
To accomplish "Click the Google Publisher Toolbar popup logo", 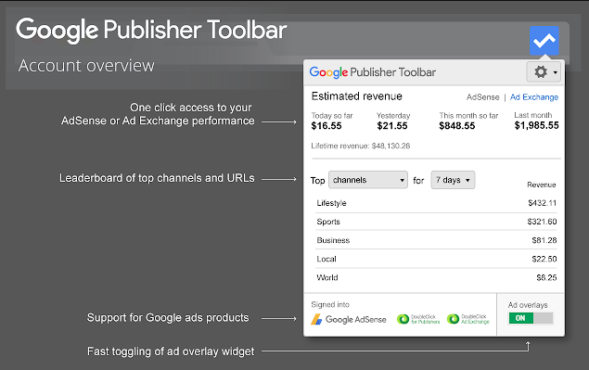I will (373, 72).
